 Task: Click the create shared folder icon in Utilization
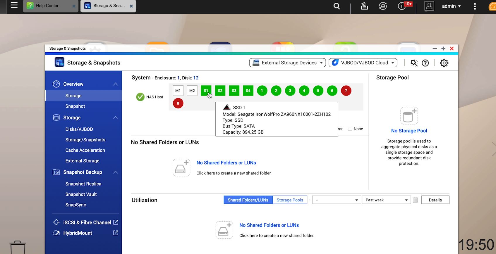224,230
